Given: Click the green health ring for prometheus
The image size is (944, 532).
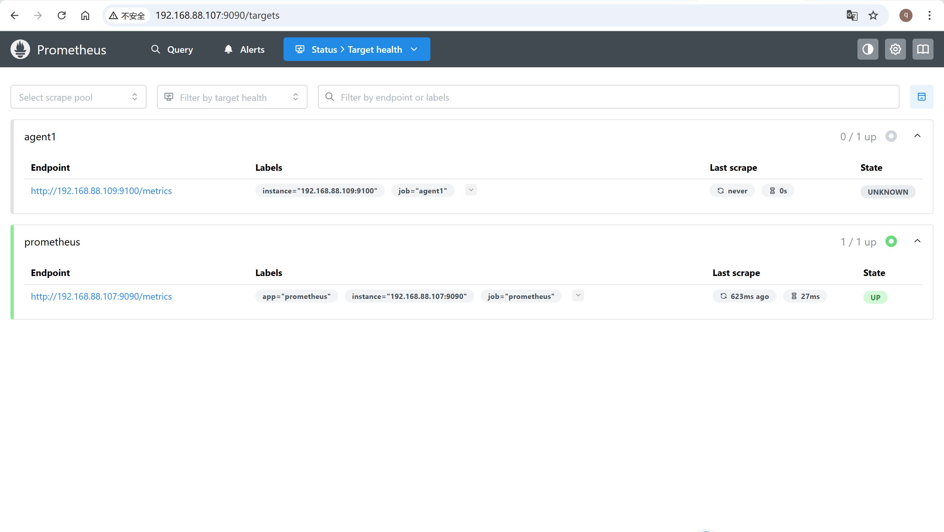Looking at the screenshot, I should pos(891,241).
